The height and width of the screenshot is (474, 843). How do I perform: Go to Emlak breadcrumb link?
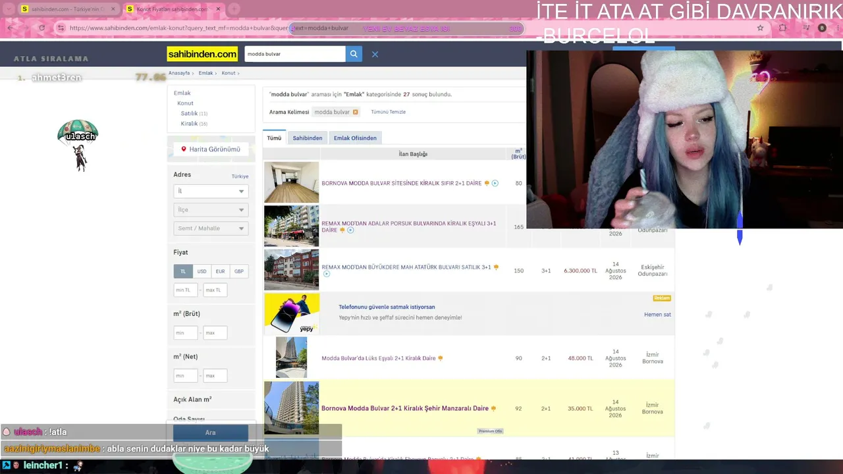[205, 73]
